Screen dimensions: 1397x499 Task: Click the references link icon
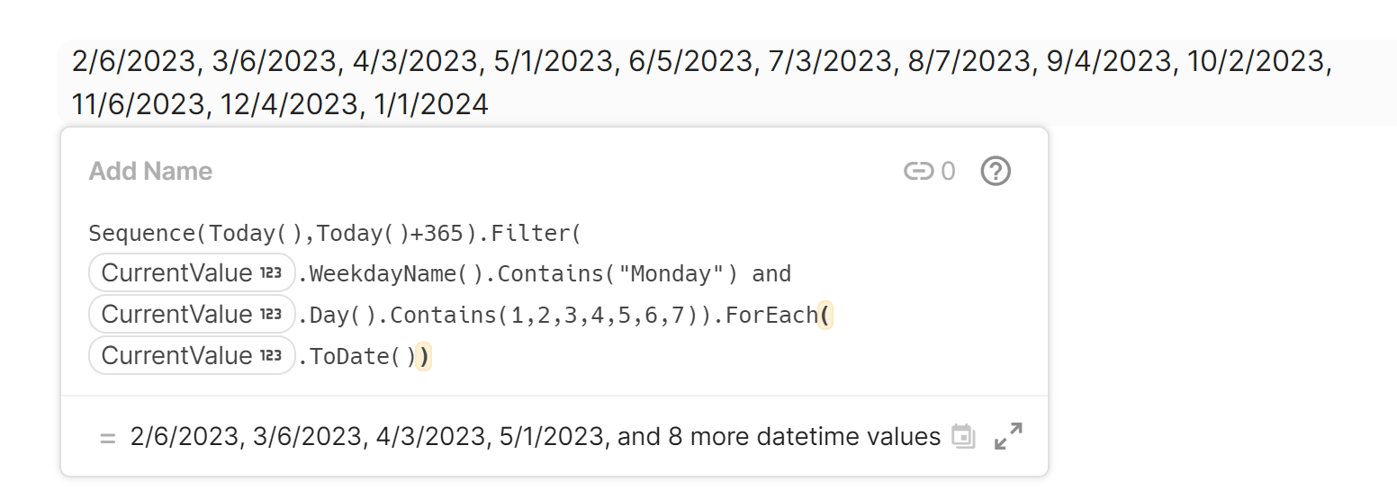click(918, 171)
